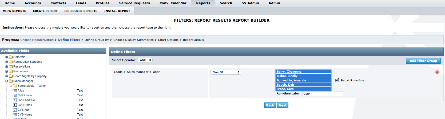Click the Alias field icon

(x=15, y=90)
